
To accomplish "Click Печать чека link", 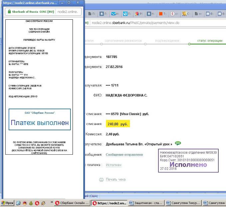I will click(115, 179).
